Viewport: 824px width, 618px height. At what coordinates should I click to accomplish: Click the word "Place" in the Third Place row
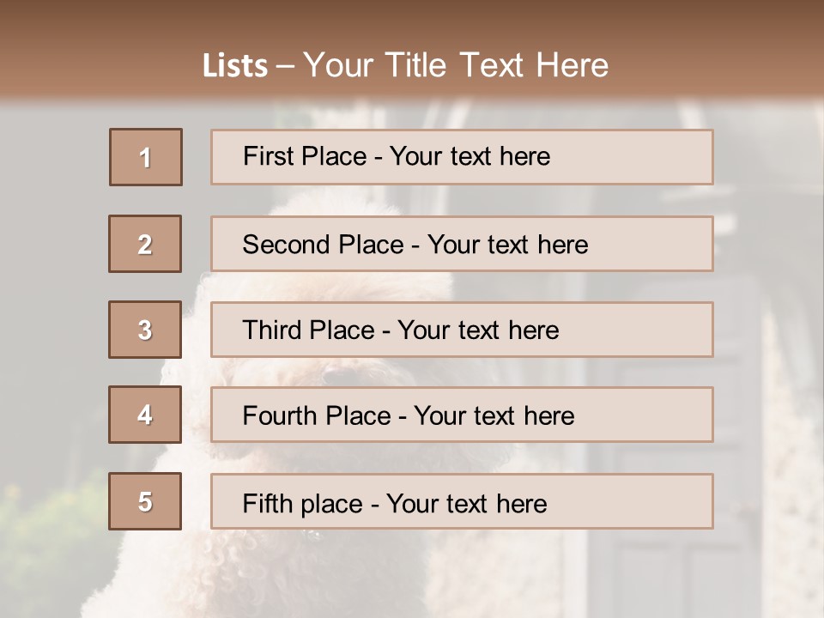coord(343,330)
